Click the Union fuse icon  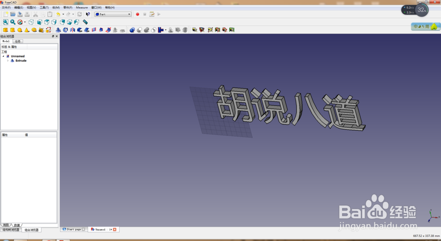click(x=146, y=30)
